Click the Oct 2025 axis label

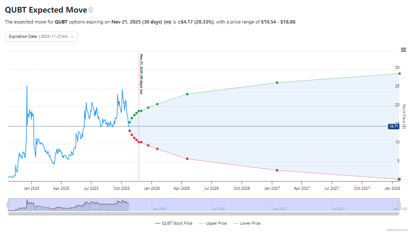(121, 188)
